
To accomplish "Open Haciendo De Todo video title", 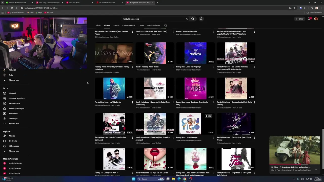I will [152, 103].
